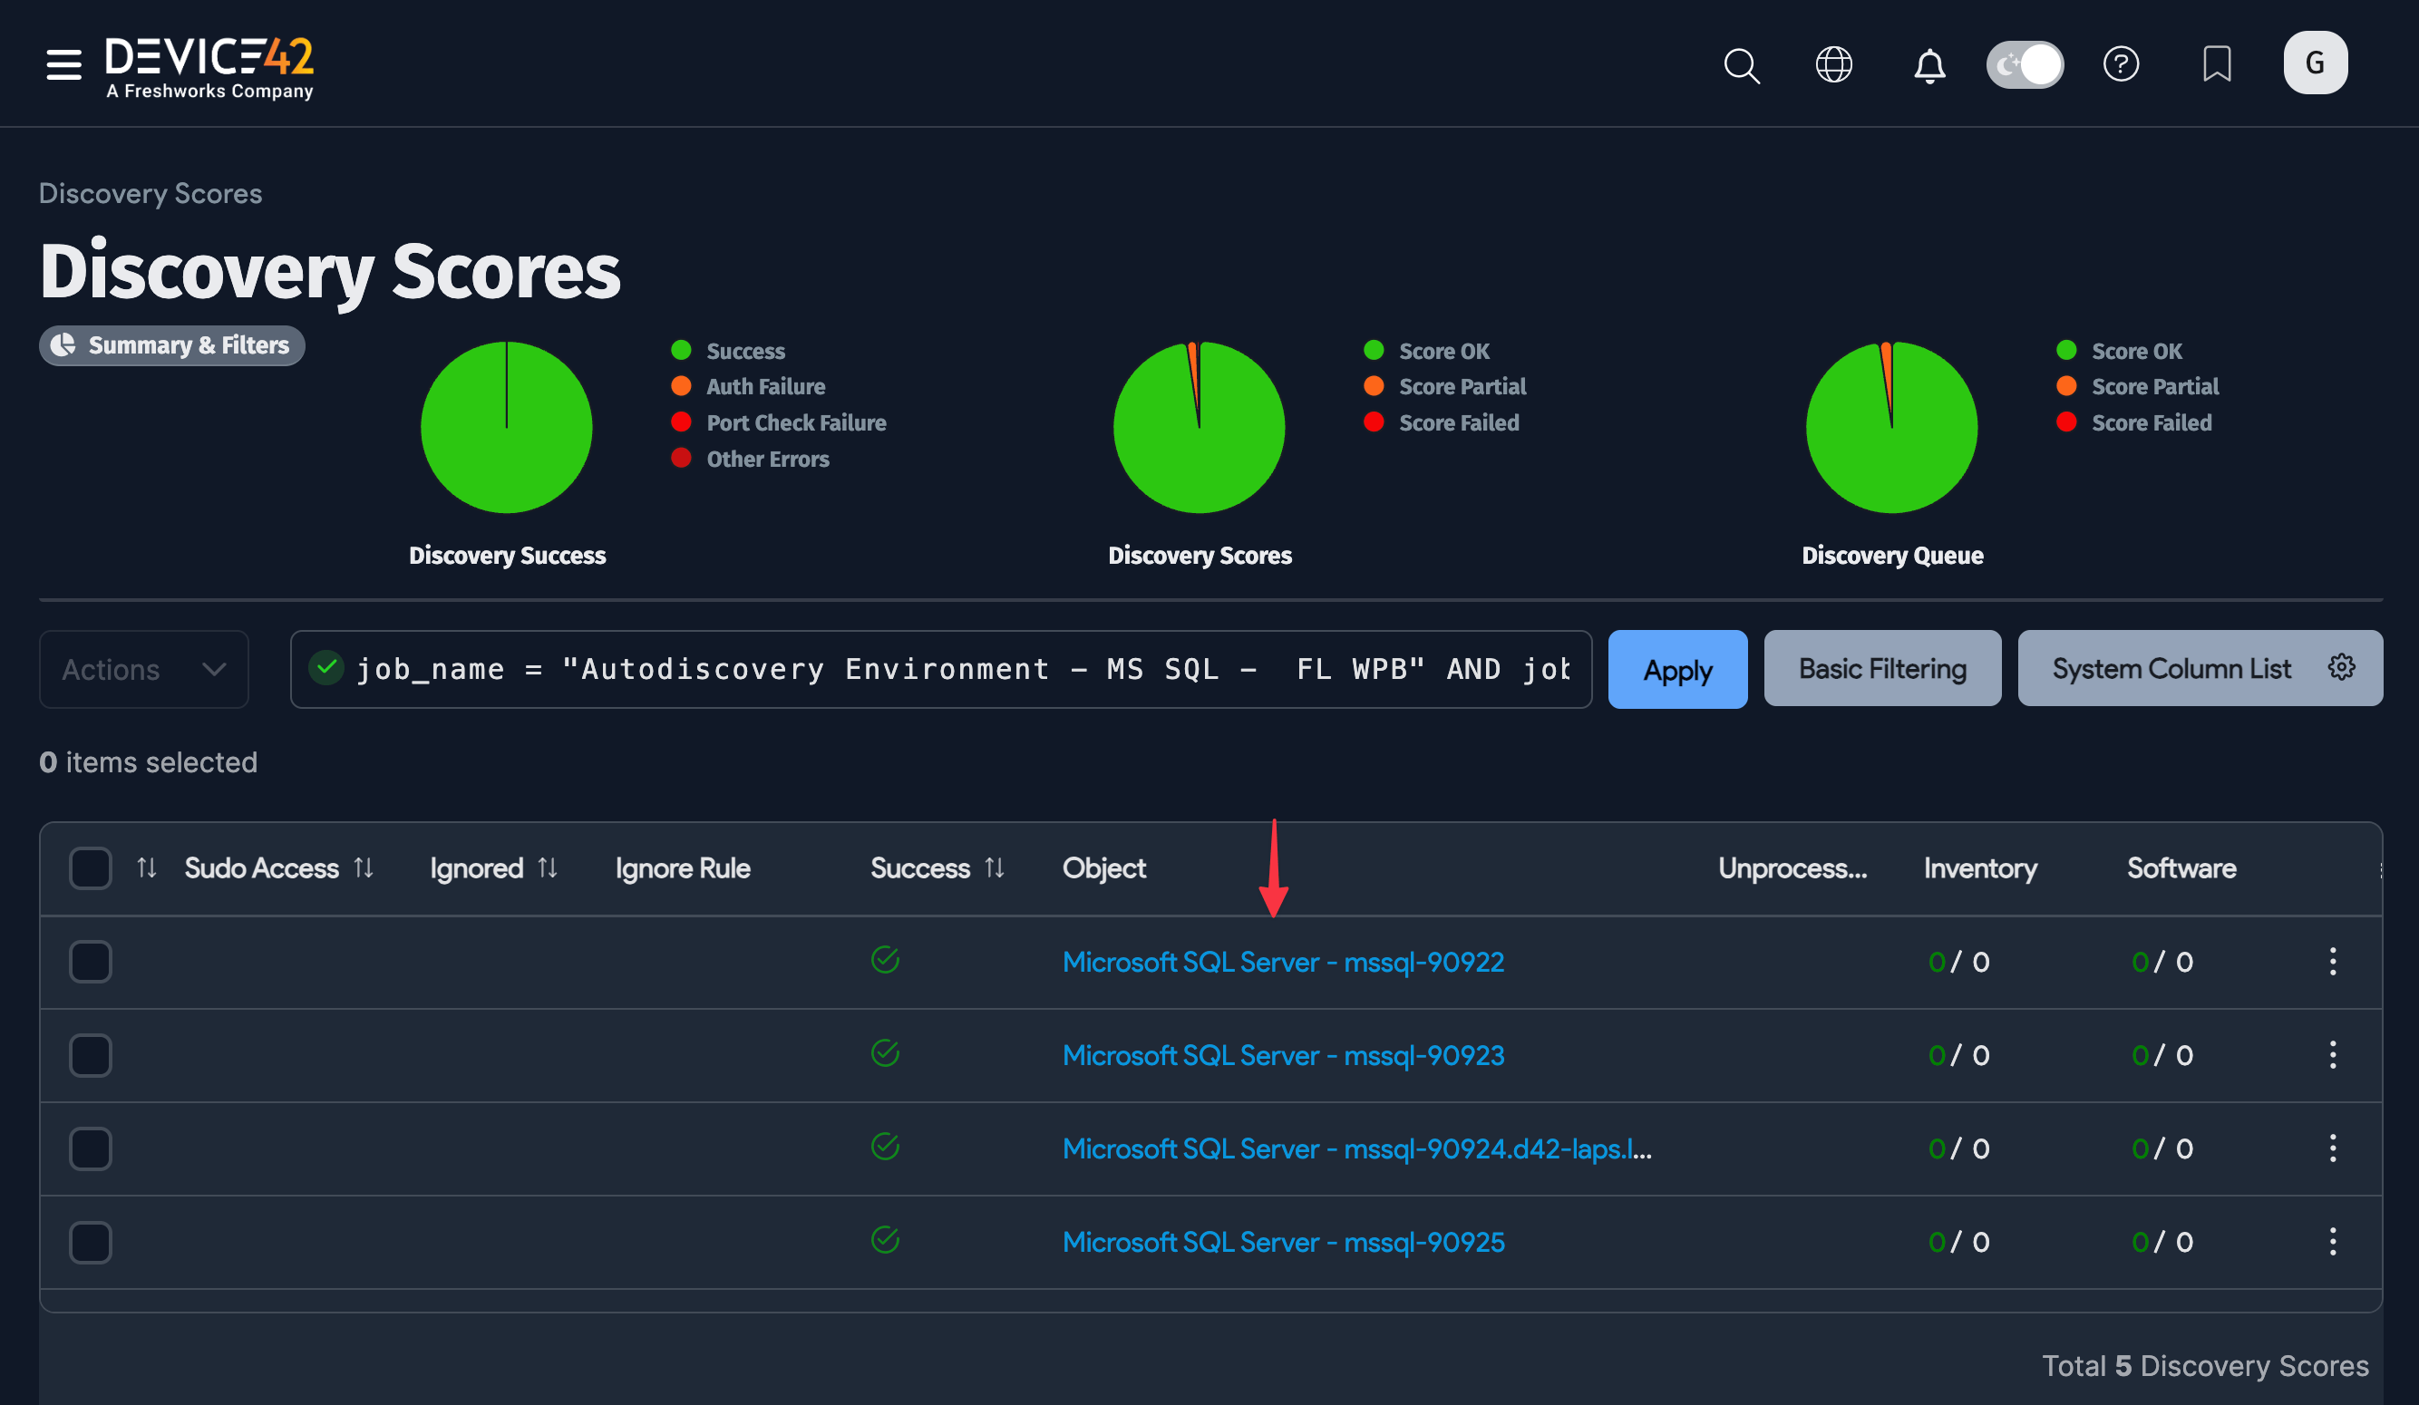
Task: Tick the checkbox beside mssql-90923
Action: tap(89, 1055)
